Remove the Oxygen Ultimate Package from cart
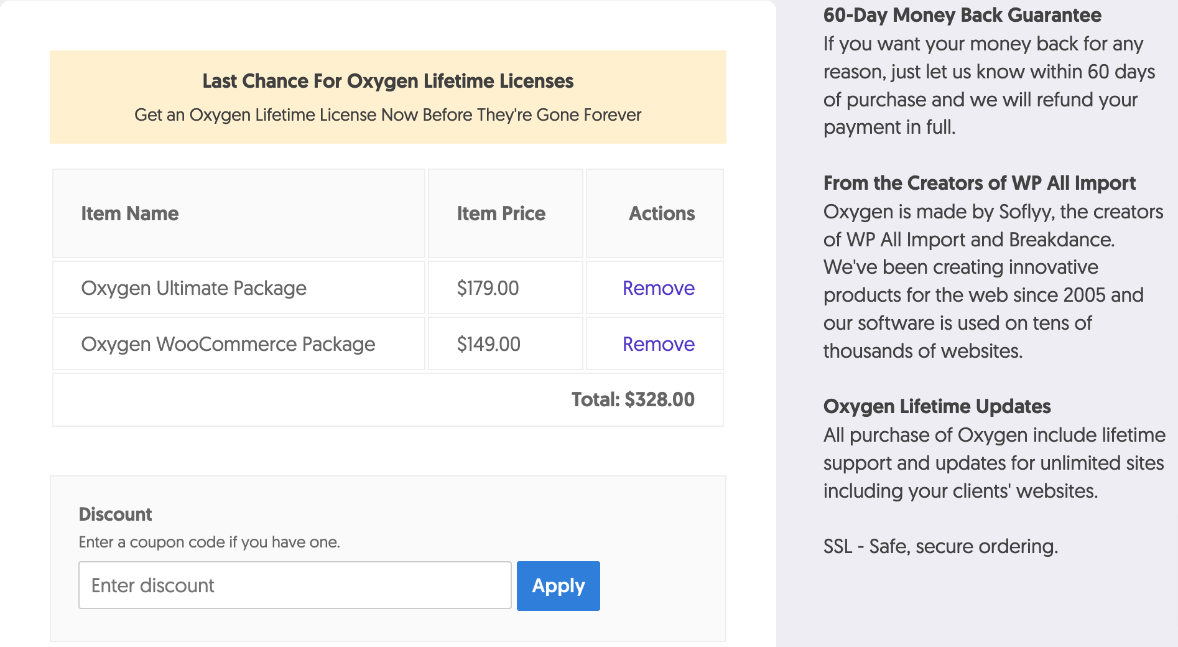This screenshot has height=647, width=1178. [658, 287]
